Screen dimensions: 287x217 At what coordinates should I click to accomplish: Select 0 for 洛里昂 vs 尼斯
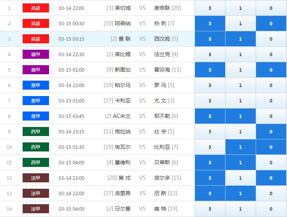pyautogui.click(x=271, y=193)
